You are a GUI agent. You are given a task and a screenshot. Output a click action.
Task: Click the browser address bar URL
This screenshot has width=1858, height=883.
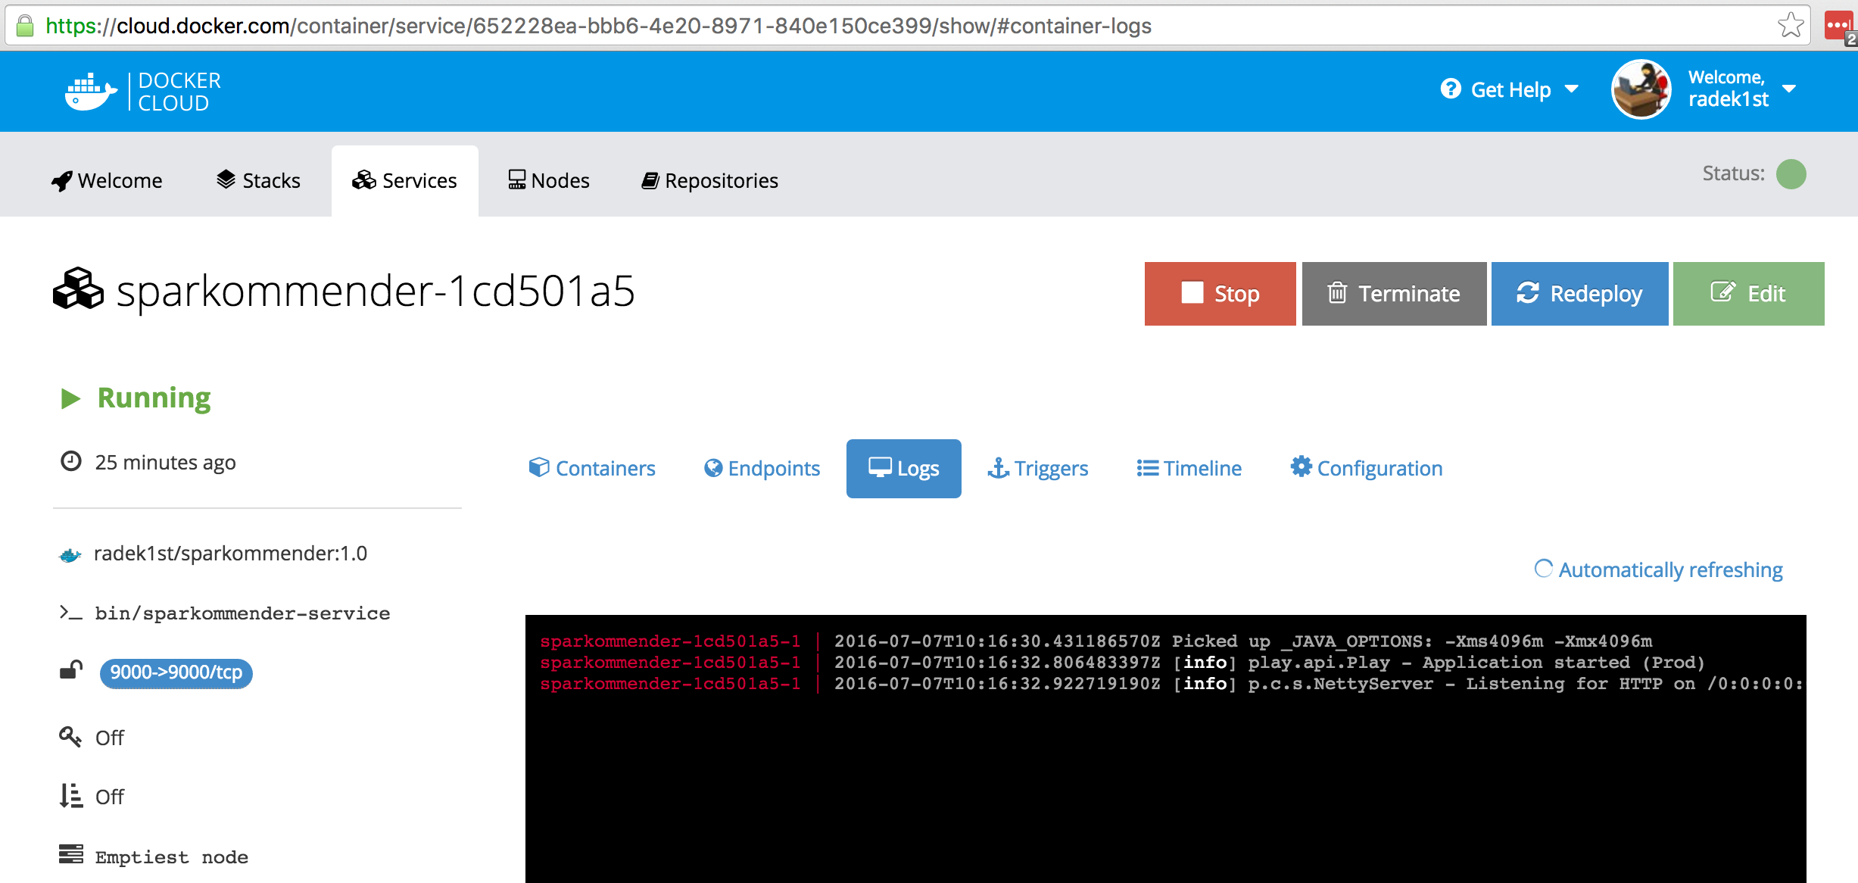pos(598,26)
